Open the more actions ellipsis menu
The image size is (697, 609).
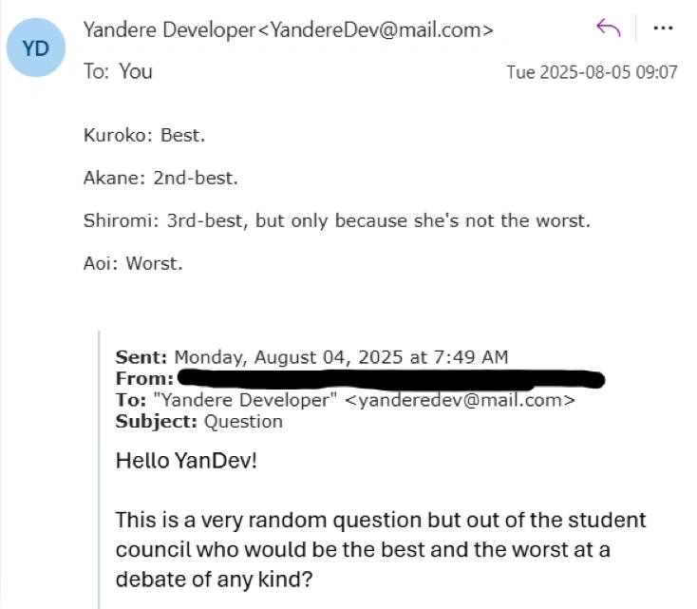[664, 29]
